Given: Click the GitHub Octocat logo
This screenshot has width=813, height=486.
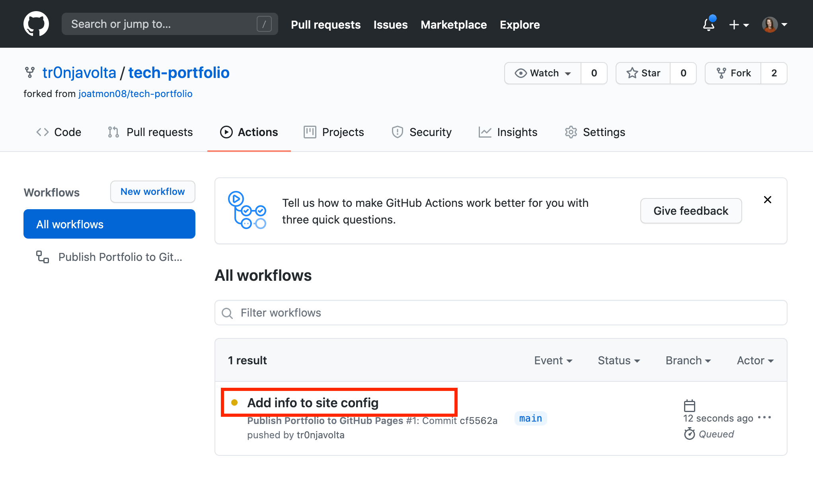Looking at the screenshot, I should (x=36, y=24).
